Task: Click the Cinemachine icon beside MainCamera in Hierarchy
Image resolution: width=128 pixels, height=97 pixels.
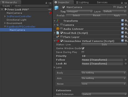Action: click(50, 13)
